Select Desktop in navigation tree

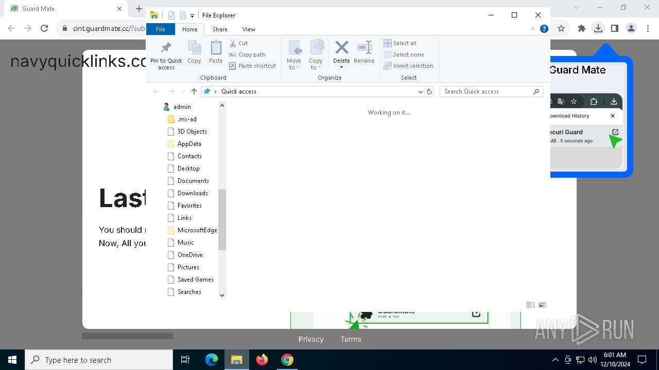pos(188,169)
